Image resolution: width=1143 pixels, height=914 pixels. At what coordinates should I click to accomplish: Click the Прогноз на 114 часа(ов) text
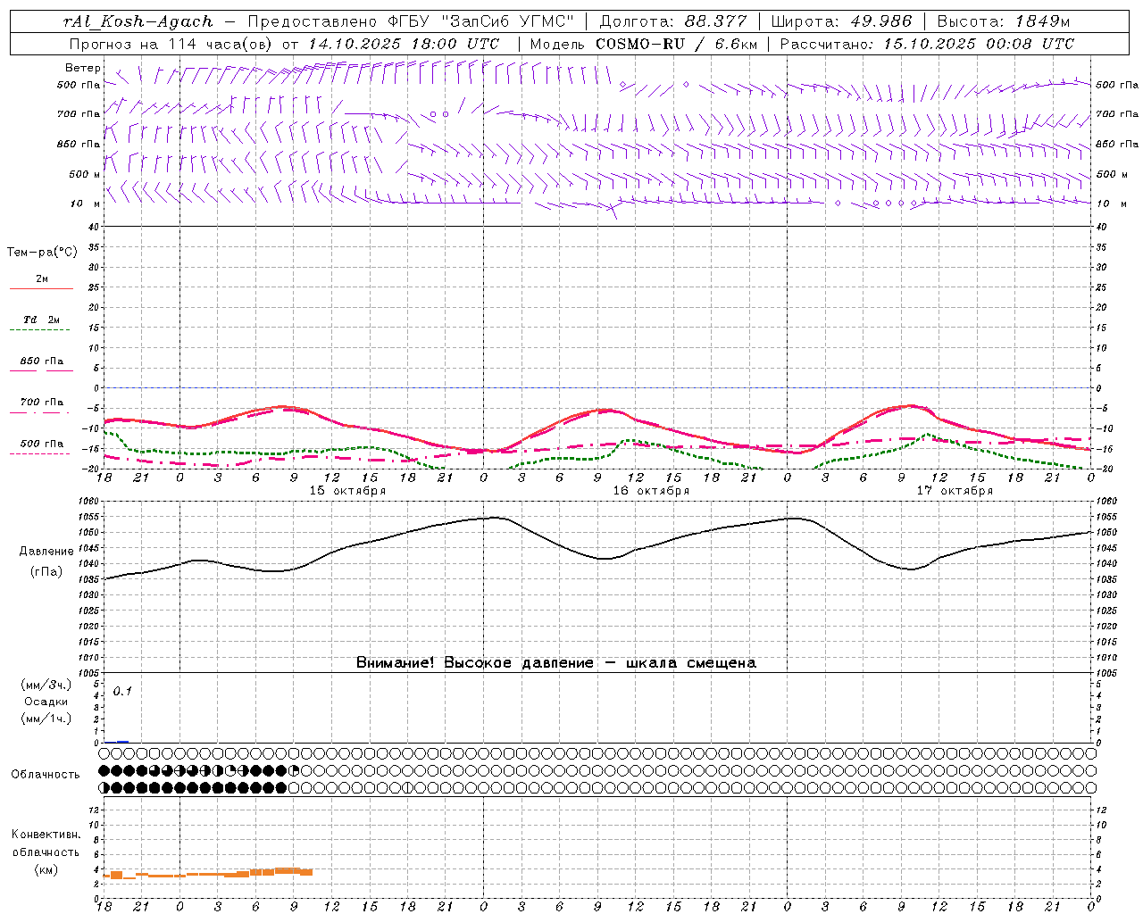[x=171, y=44]
